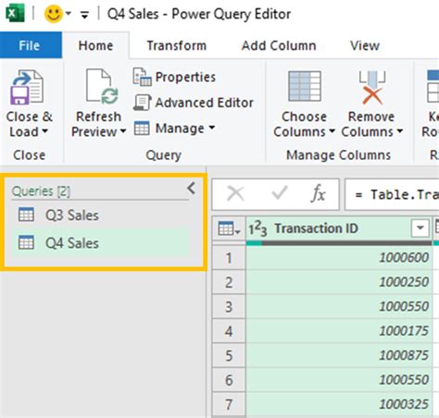Open the Advanced Editor
This screenshot has width=439, height=418.
click(x=204, y=103)
